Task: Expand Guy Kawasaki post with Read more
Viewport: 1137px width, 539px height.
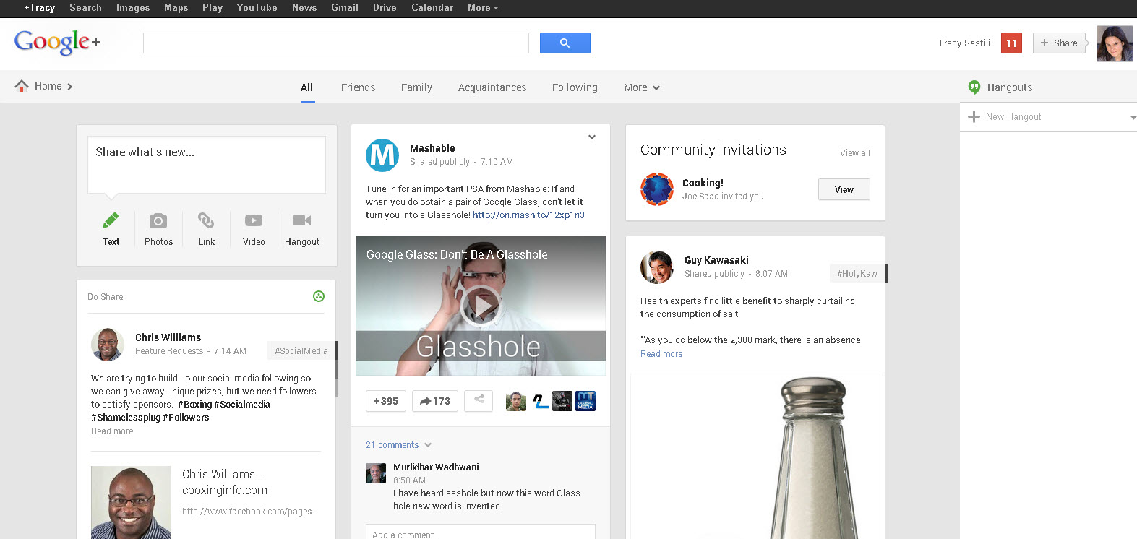Action: pyautogui.click(x=661, y=354)
